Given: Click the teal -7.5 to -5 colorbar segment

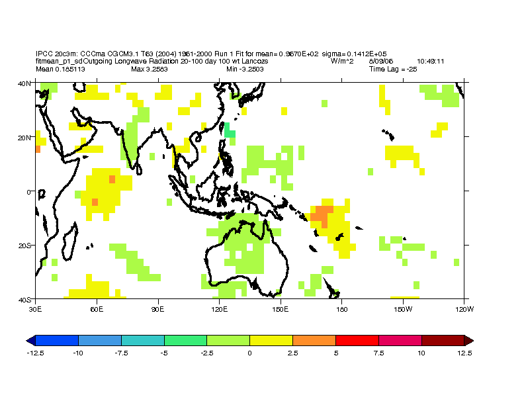Looking at the screenshot, I should (142, 340).
